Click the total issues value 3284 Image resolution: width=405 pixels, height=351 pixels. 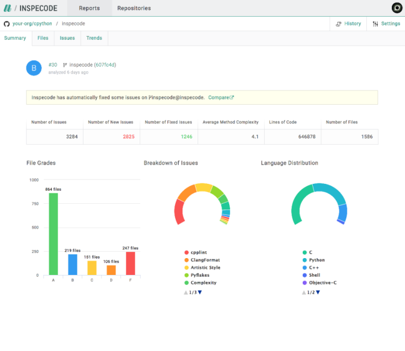(72, 137)
